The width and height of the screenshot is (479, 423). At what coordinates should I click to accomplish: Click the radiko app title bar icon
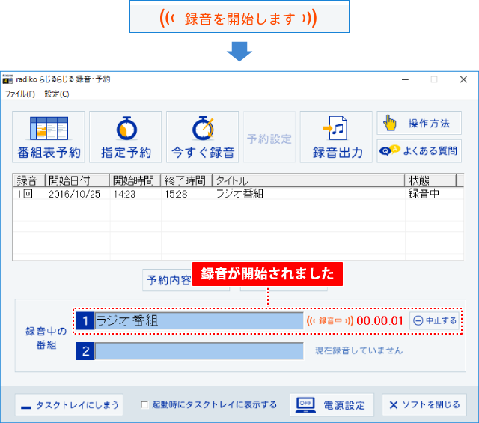tap(7, 79)
